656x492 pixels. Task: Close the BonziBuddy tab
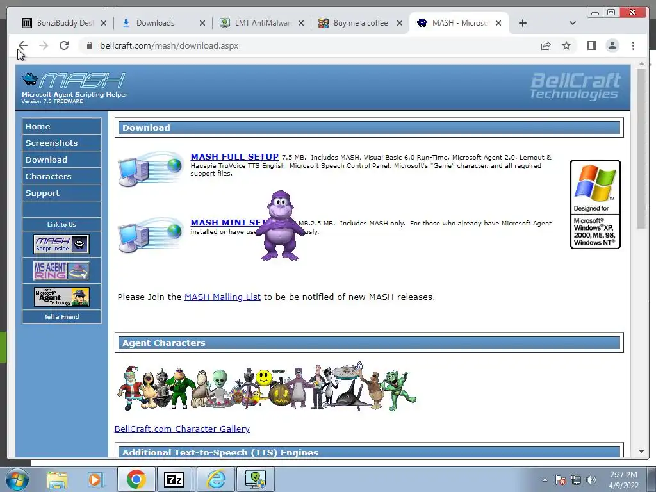click(x=104, y=23)
